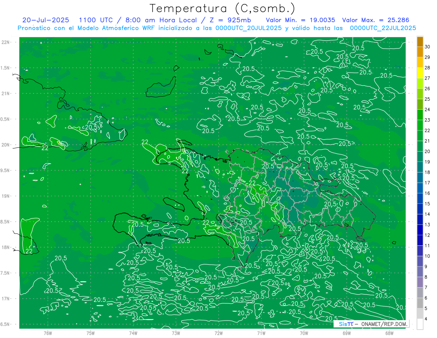Click the darkest orange color bar segment above 30
This screenshot has height=338, width=437.
[420, 42]
